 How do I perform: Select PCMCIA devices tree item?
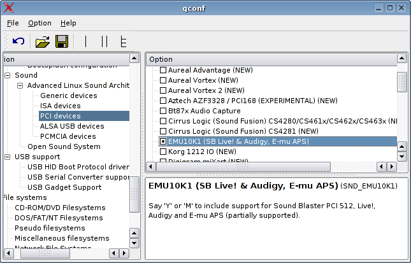[68, 136]
